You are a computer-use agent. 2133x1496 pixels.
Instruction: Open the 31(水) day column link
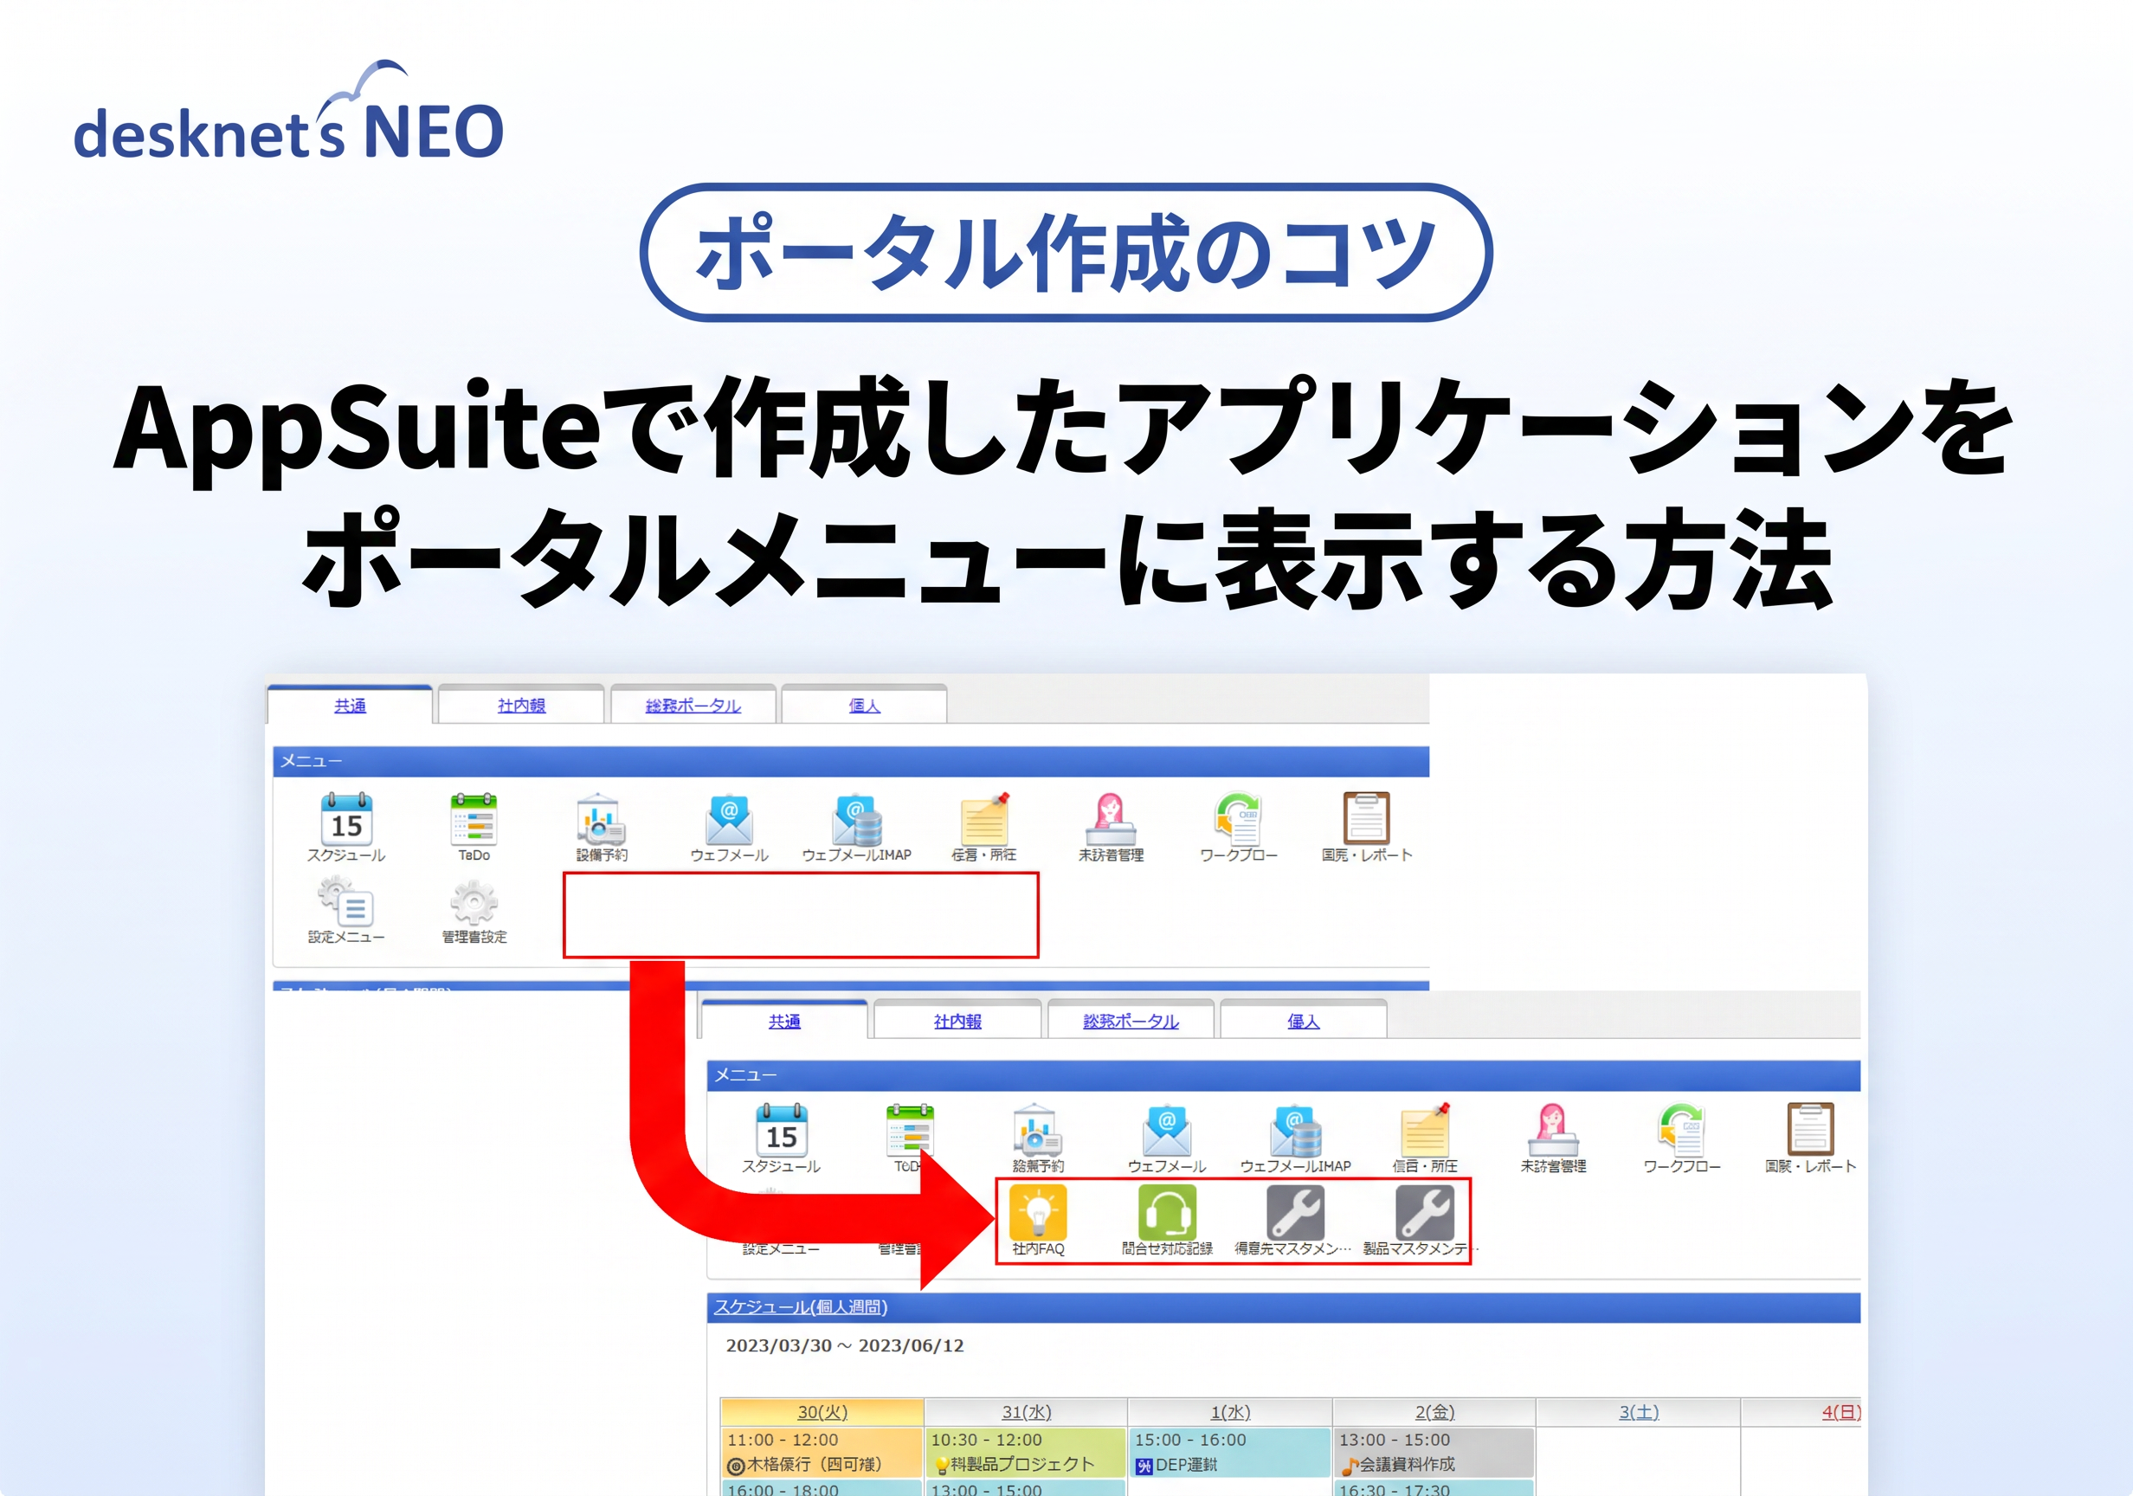[1027, 1411]
